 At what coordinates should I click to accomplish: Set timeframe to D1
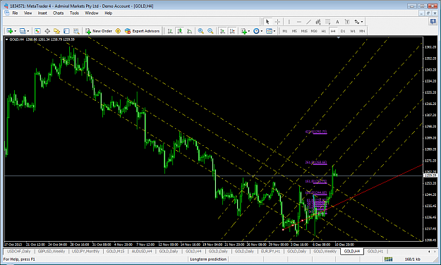tap(343, 31)
